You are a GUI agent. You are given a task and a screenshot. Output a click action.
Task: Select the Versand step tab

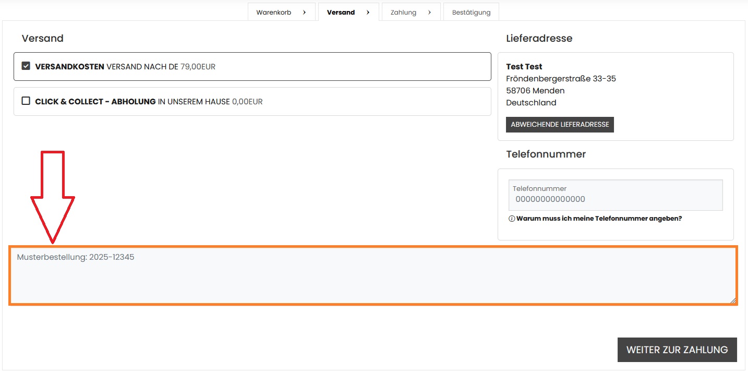pyautogui.click(x=341, y=13)
